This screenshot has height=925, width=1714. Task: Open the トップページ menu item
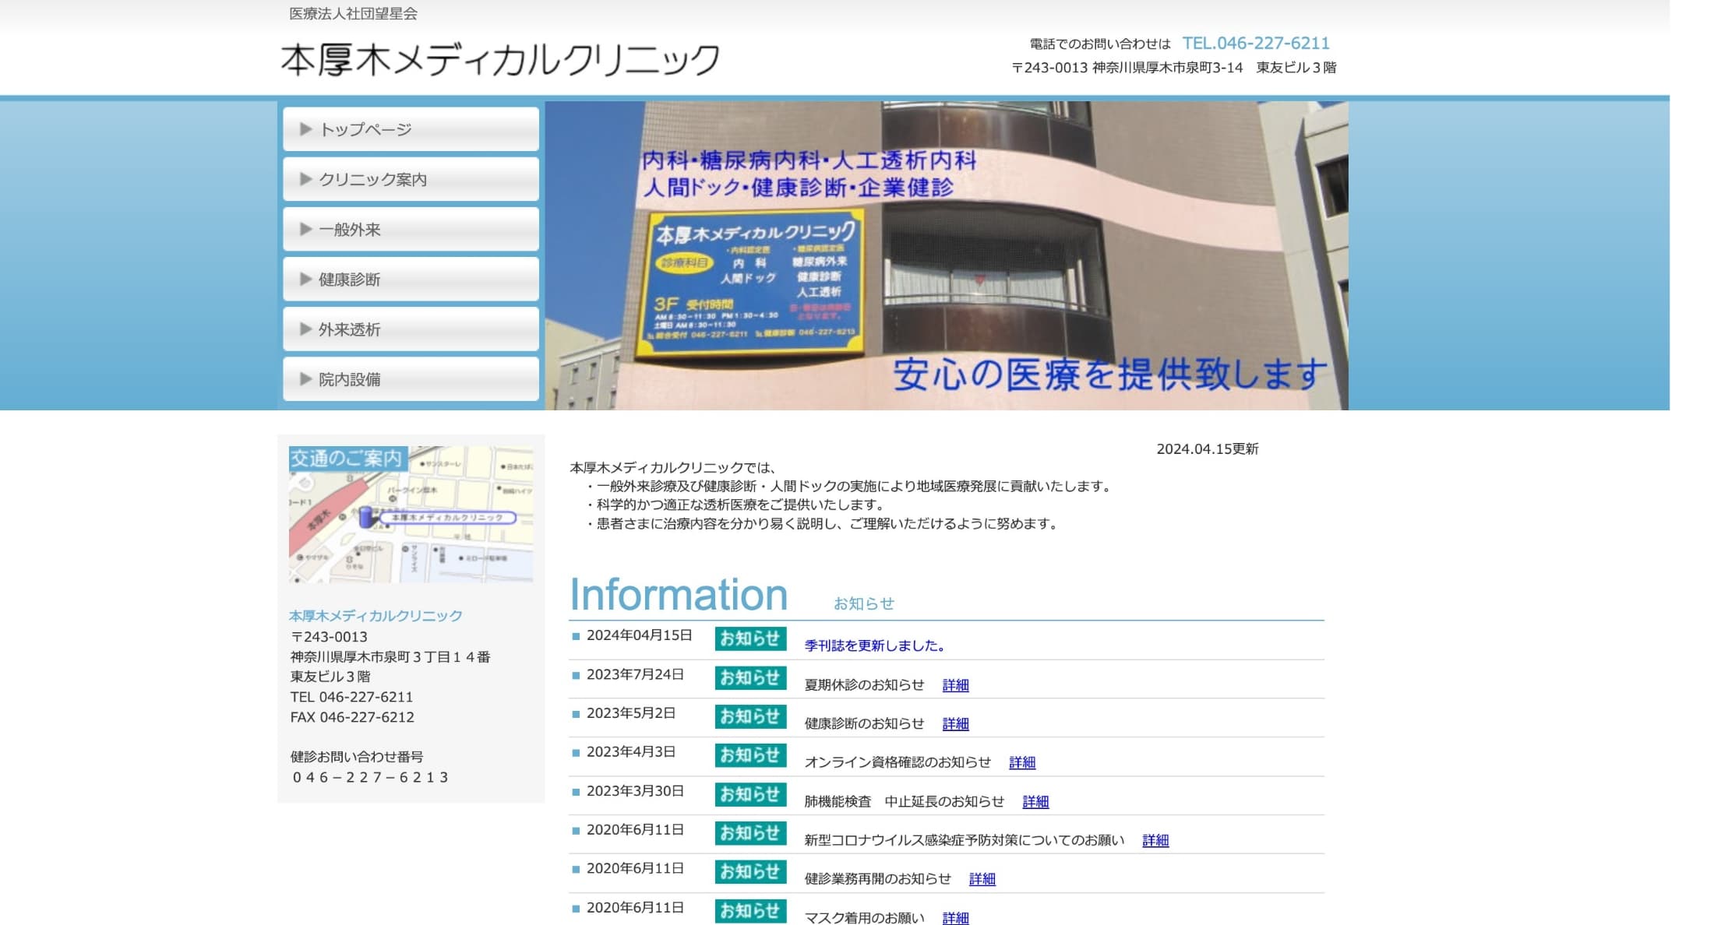411,129
